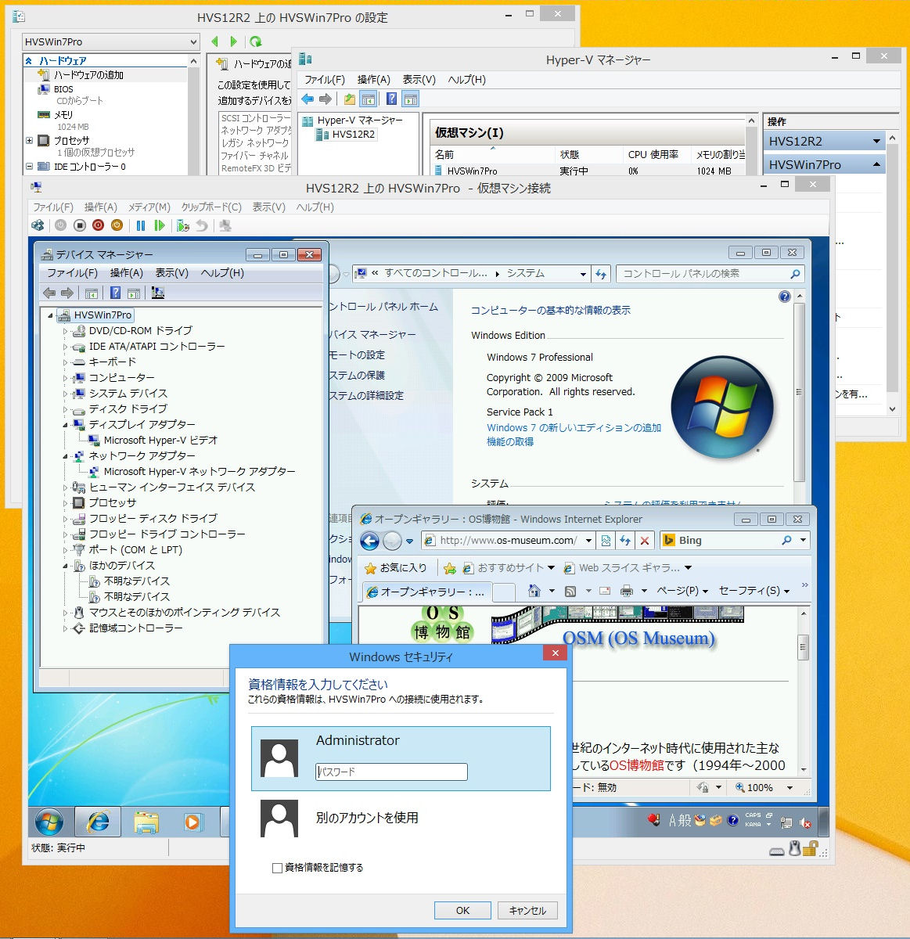The image size is (910, 939).
Task: Open the Windows 7 Start orb in the VM
Action: coord(49,822)
